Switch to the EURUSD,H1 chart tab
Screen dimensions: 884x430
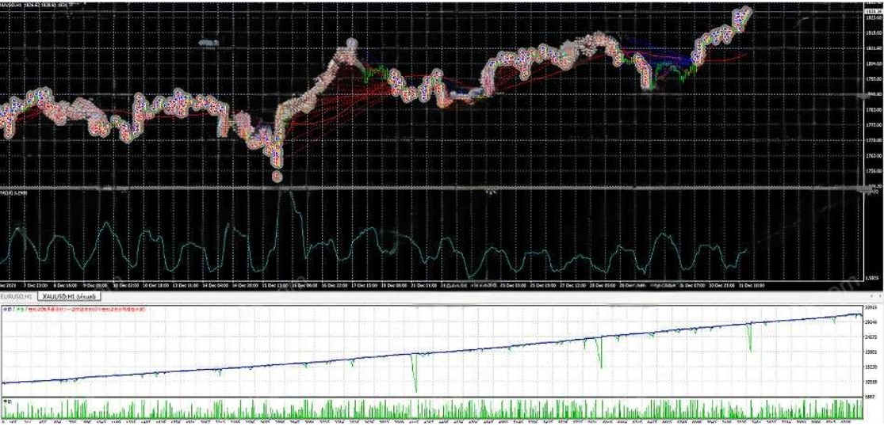coord(18,296)
